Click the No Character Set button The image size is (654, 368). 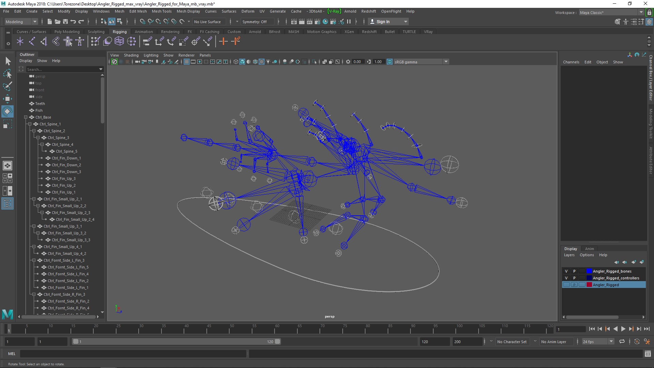512,341
